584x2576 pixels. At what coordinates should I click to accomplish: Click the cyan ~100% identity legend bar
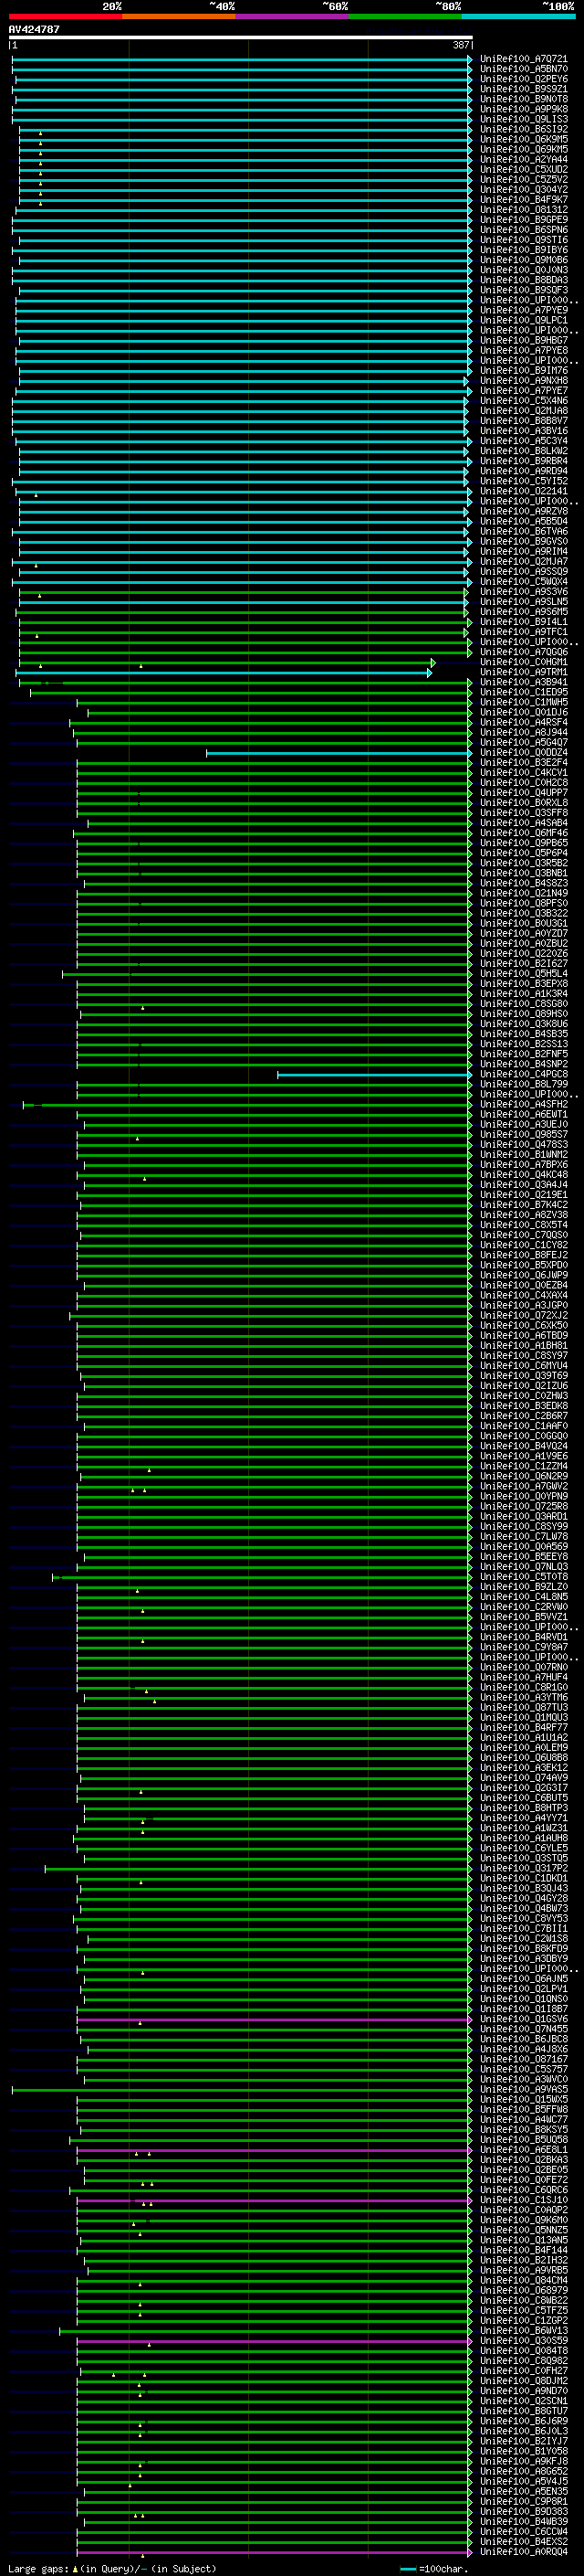tap(518, 16)
